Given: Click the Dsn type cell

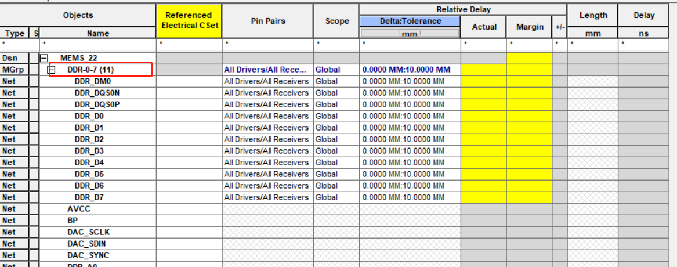Looking at the screenshot, I should (x=15, y=58).
